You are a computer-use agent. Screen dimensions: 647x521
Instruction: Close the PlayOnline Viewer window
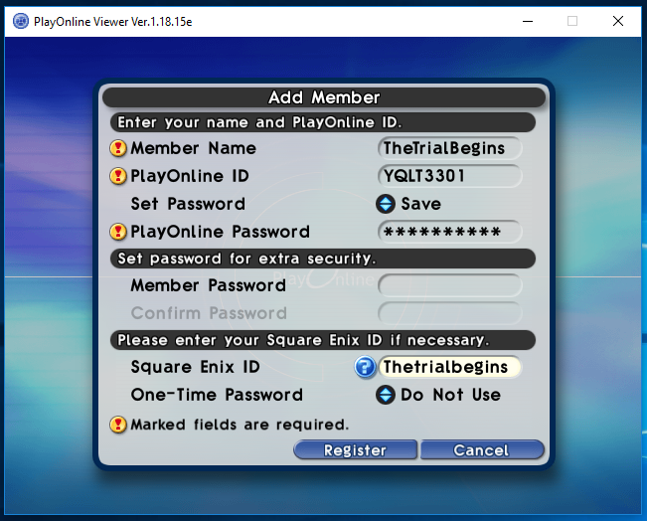(618, 21)
